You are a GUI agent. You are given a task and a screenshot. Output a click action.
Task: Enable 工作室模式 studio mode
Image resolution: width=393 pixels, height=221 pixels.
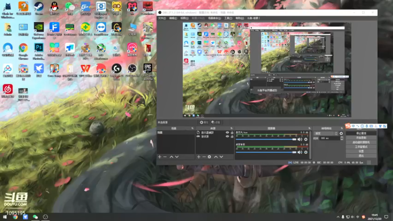click(361, 147)
